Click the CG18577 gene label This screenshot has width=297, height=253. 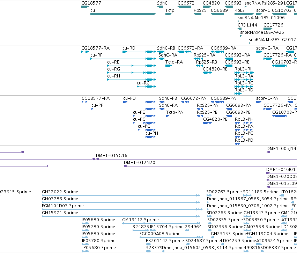(91, 3)
